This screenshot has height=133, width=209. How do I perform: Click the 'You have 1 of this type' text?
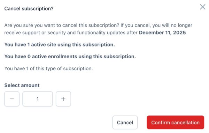tap(48, 68)
